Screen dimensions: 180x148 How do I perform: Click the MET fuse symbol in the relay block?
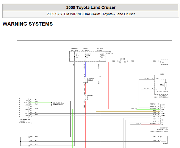coord(100,56)
